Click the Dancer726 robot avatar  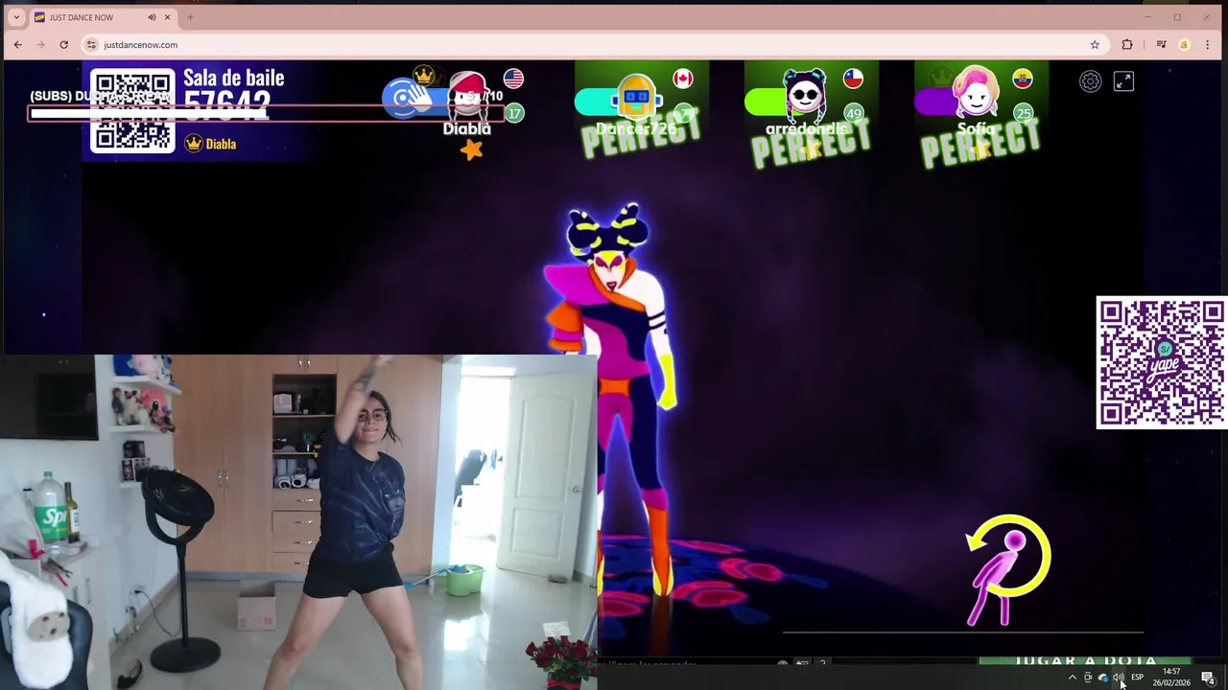pyautogui.click(x=636, y=98)
